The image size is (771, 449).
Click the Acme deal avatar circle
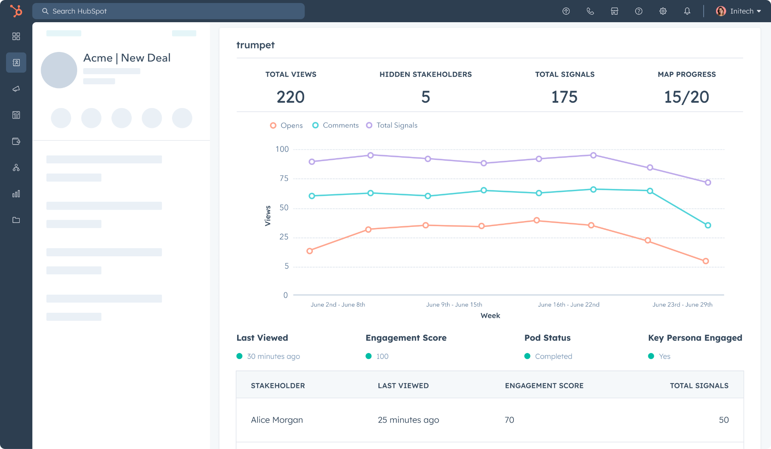click(x=59, y=70)
